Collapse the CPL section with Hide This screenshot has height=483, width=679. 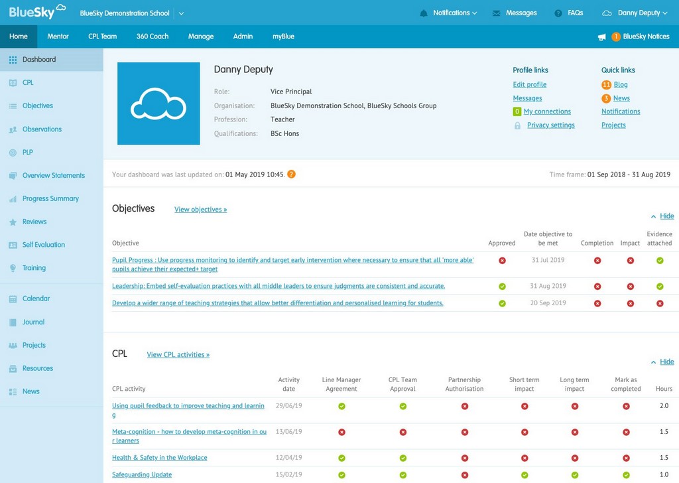pos(666,362)
